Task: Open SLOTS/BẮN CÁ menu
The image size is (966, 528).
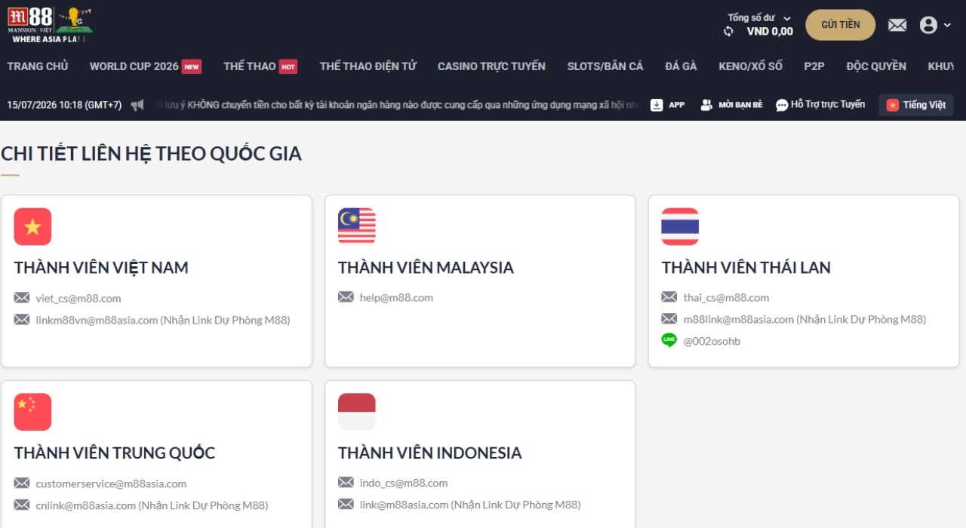Action: click(x=605, y=66)
